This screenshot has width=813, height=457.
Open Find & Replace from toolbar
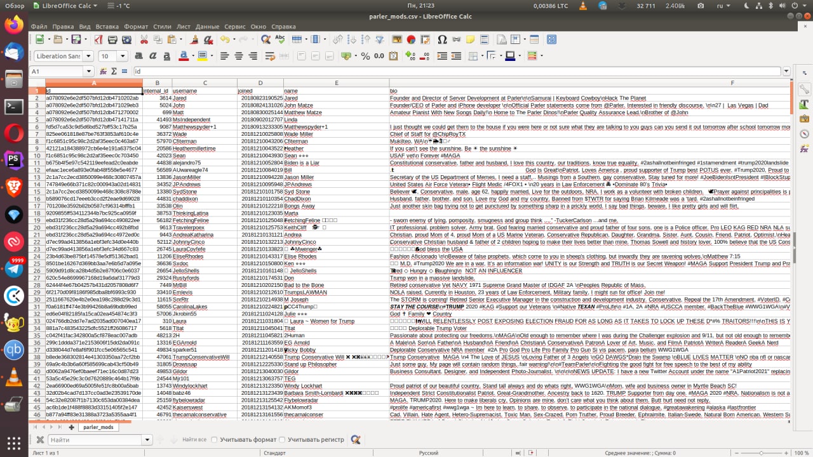265,39
